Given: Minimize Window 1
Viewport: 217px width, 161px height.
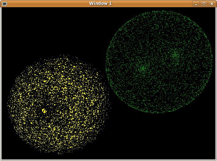Looking at the screenshot, I should (196, 4).
